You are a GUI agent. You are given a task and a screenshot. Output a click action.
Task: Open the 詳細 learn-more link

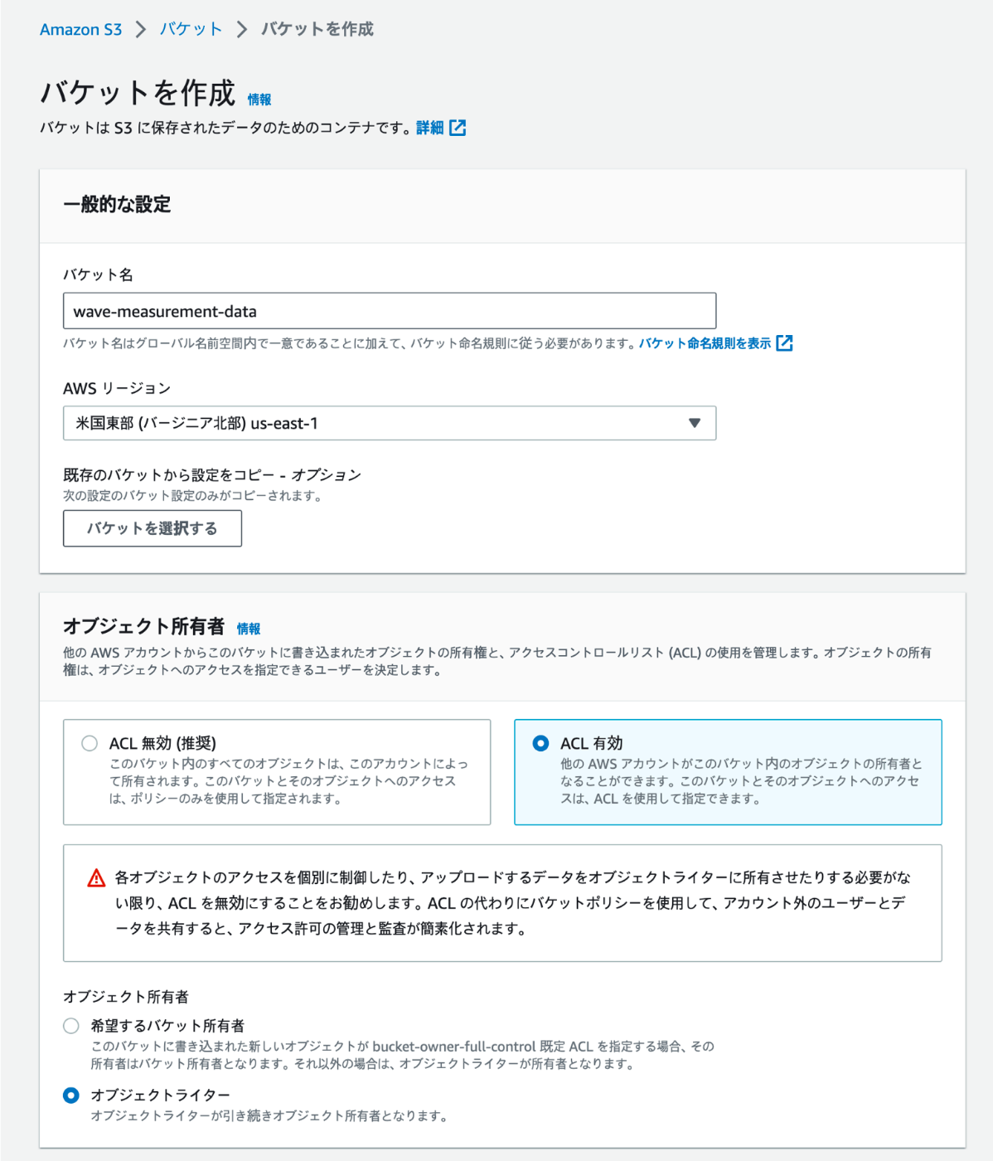tap(430, 128)
